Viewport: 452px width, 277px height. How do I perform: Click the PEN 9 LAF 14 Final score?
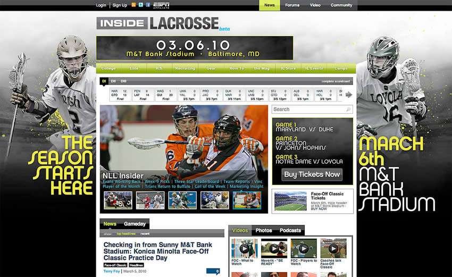pyautogui.click(x=143, y=95)
